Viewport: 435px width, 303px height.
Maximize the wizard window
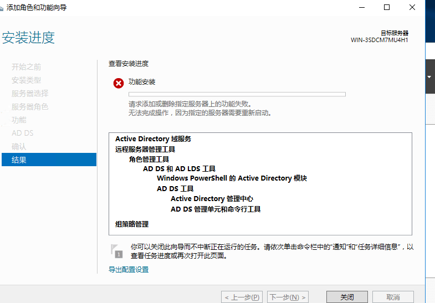pos(387,8)
